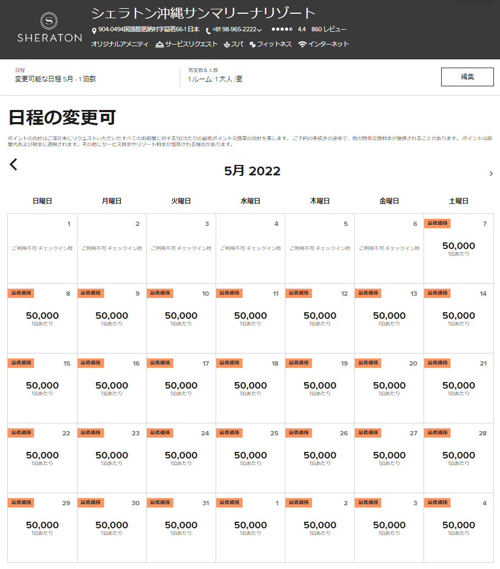Choose May 18 calendar date cell
Screen dimensions: 500x569
click(x=250, y=388)
